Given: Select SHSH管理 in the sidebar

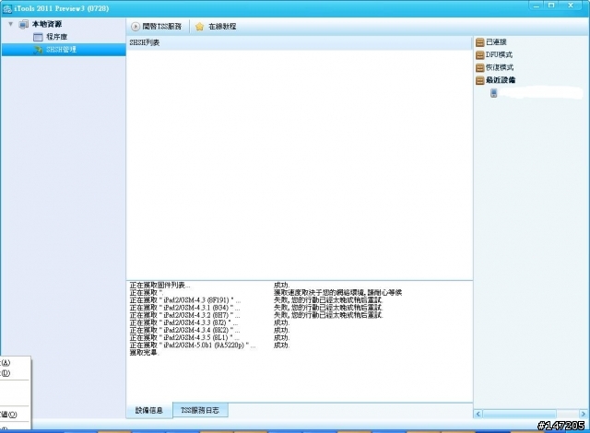Looking at the screenshot, I should (62, 50).
